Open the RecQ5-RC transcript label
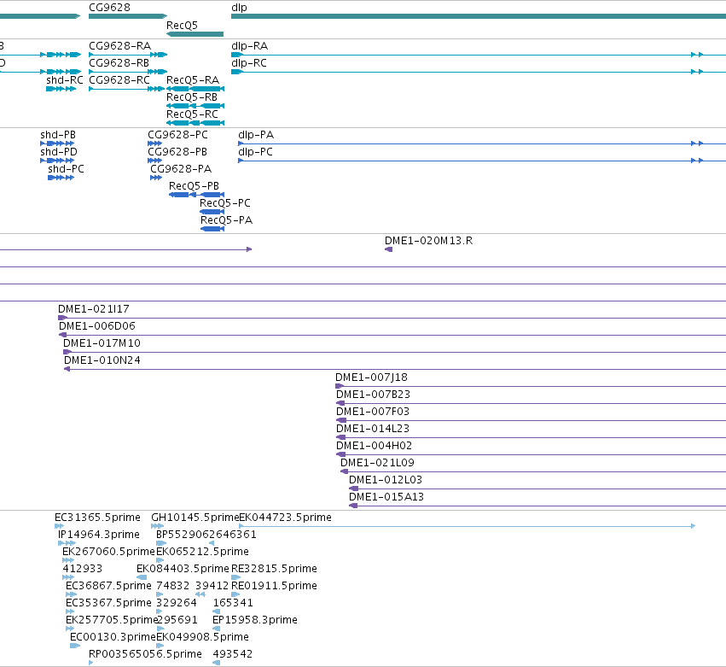 [192, 114]
